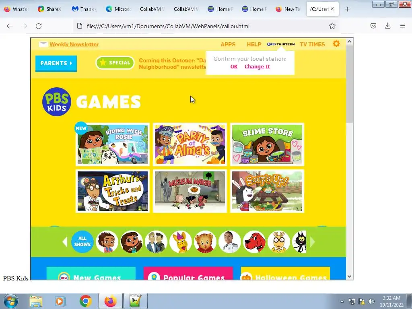This screenshot has height=309, width=412.
Task: Open the Popular Games category button
Action: pyautogui.click(x=188, y=274)
